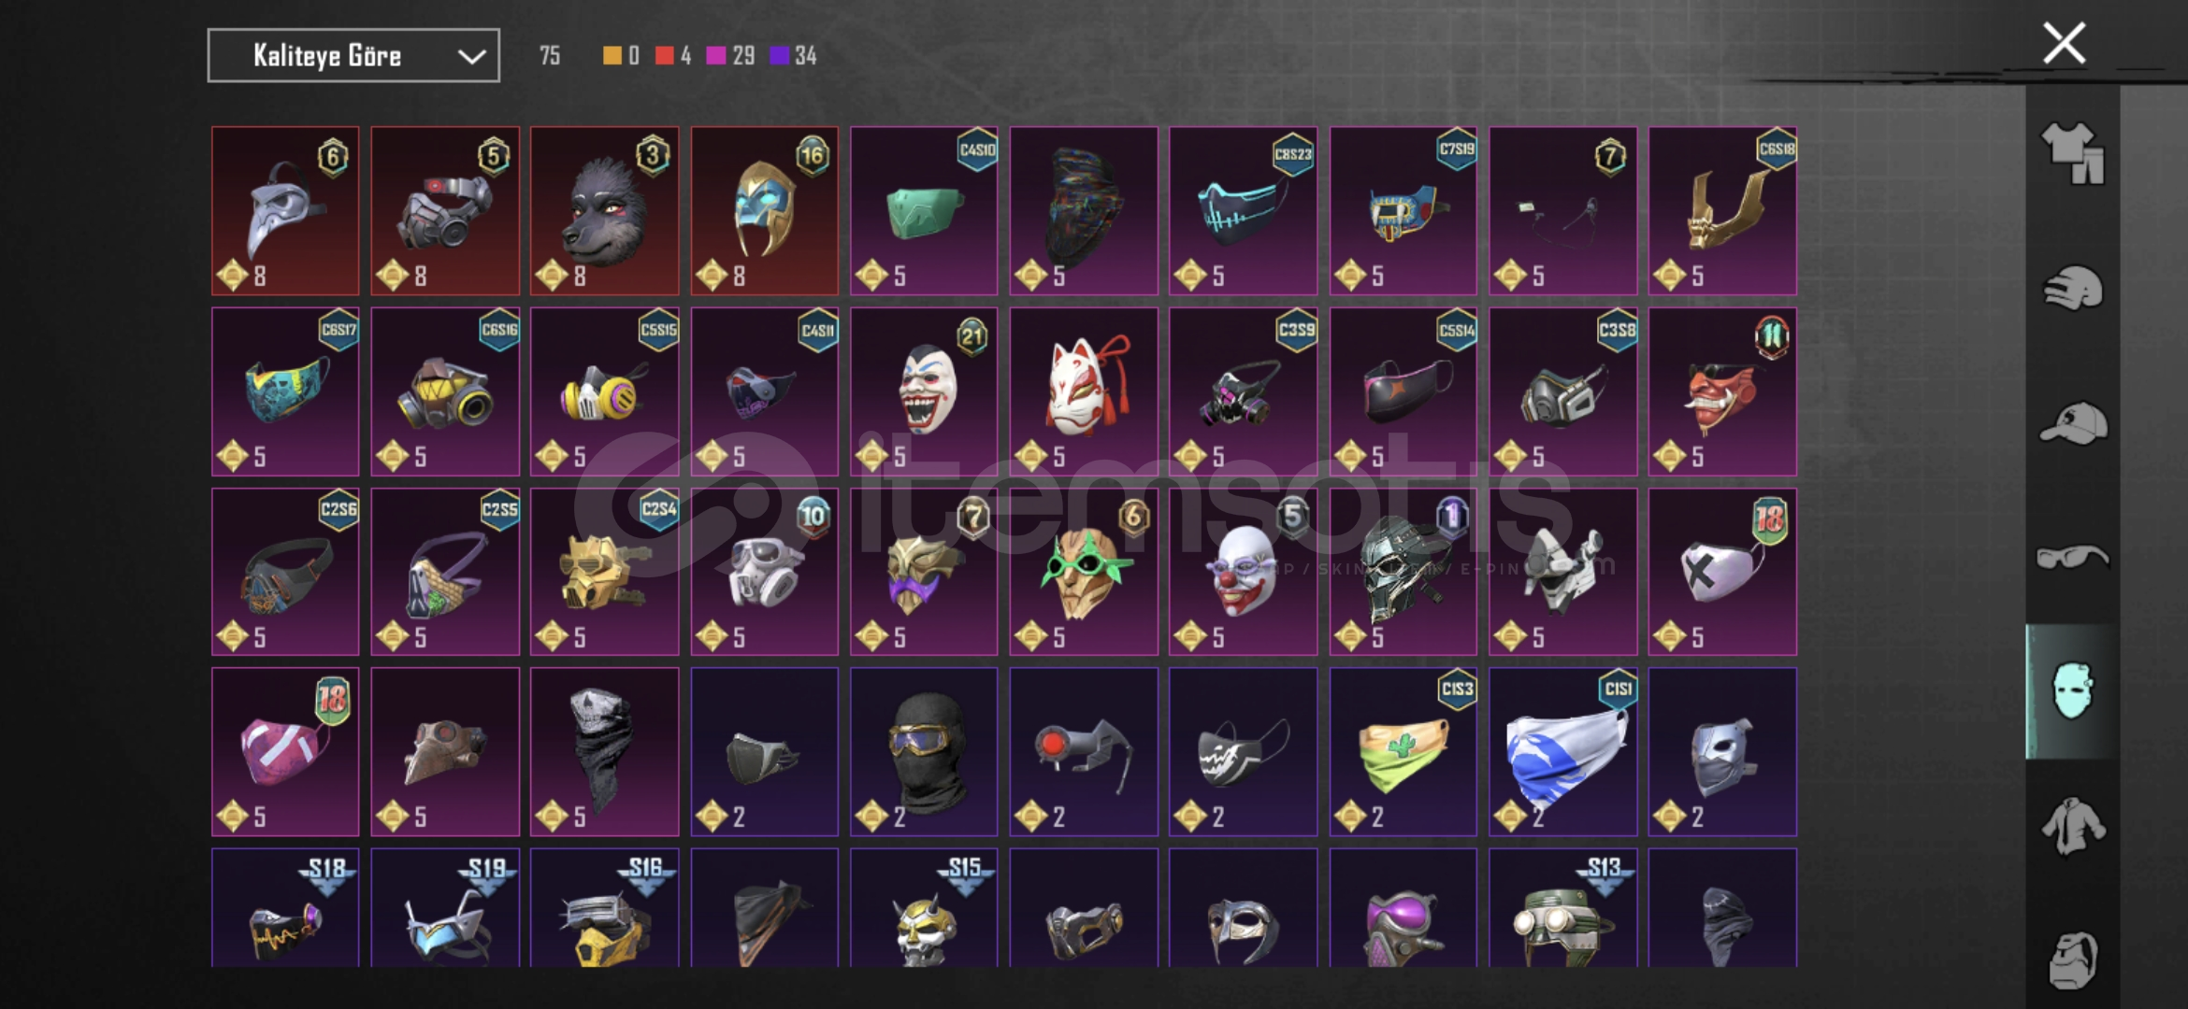
Task: Open the jacket category icon
Action: [2073, 825]
